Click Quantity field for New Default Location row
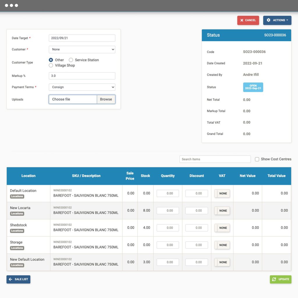 168,262
